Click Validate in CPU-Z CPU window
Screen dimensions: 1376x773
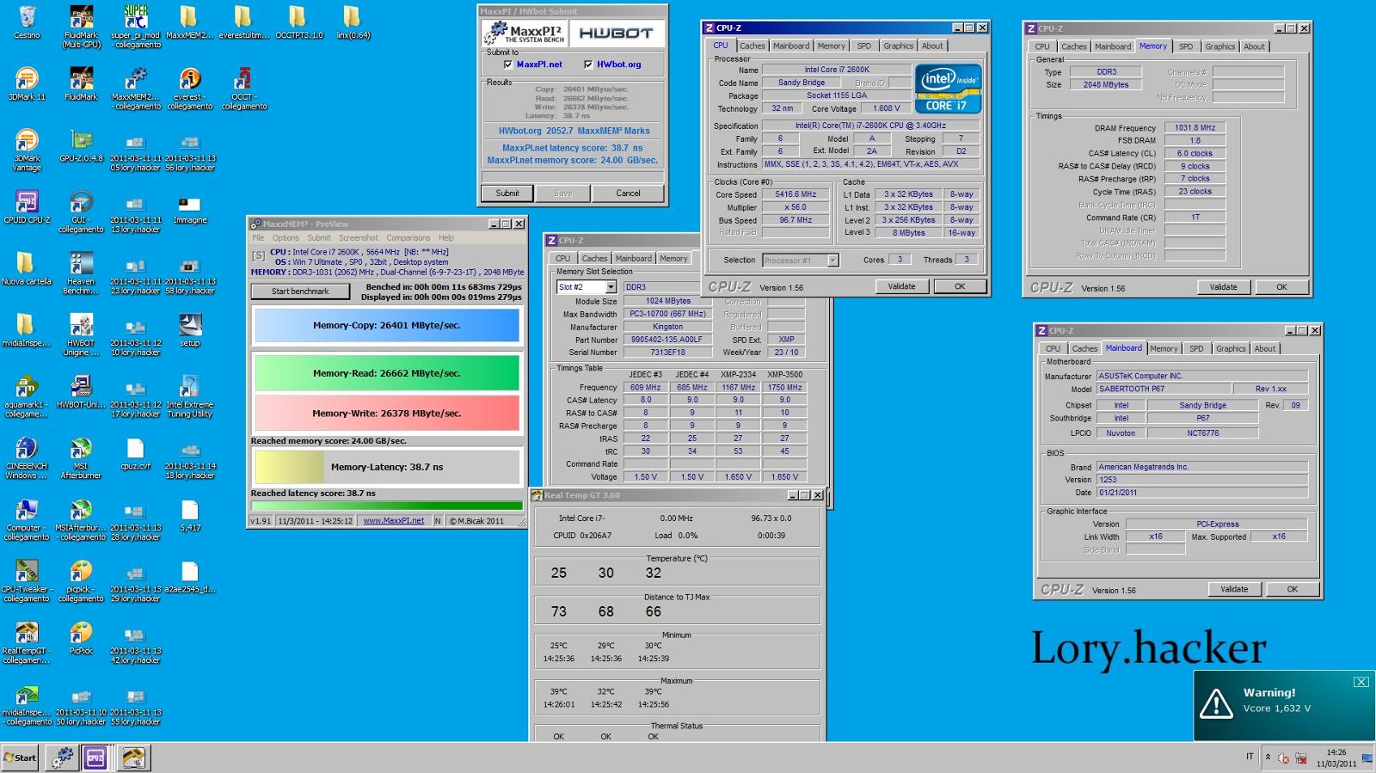pos(901,286)
